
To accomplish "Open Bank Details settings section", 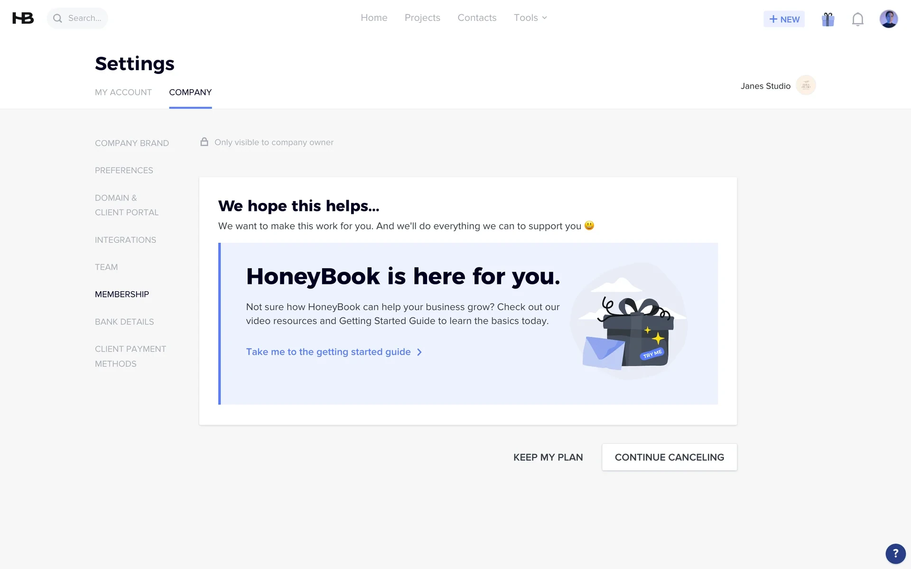I will 124,322.
